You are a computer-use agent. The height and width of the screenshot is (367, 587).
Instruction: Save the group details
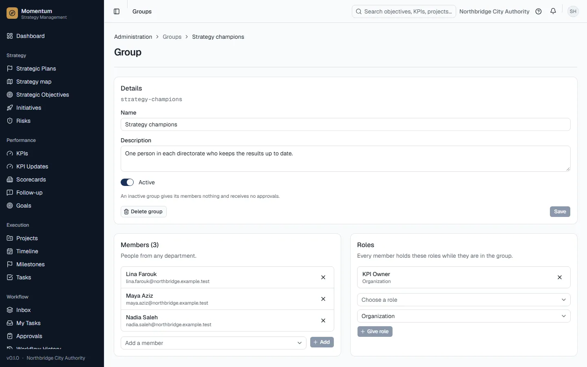click(x=560, y=212)
